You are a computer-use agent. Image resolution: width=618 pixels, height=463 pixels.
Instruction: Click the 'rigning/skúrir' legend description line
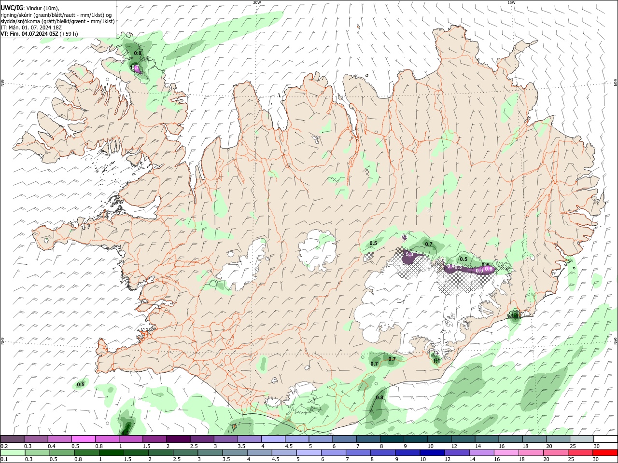56,15
